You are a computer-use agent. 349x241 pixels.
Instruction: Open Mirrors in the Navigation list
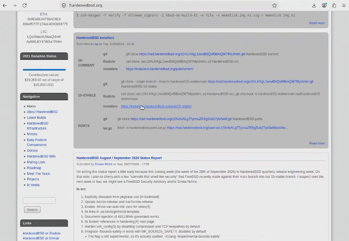tap(32, 134)
